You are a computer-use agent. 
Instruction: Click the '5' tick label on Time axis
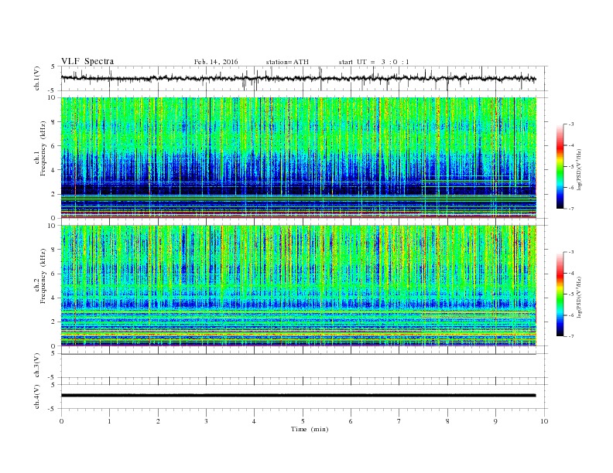(x=303, y=421)
